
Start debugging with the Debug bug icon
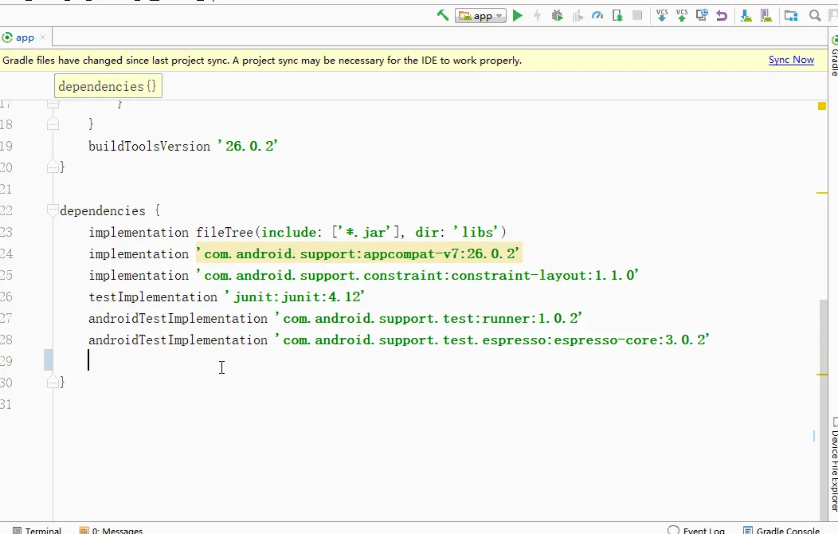[557, 14]
